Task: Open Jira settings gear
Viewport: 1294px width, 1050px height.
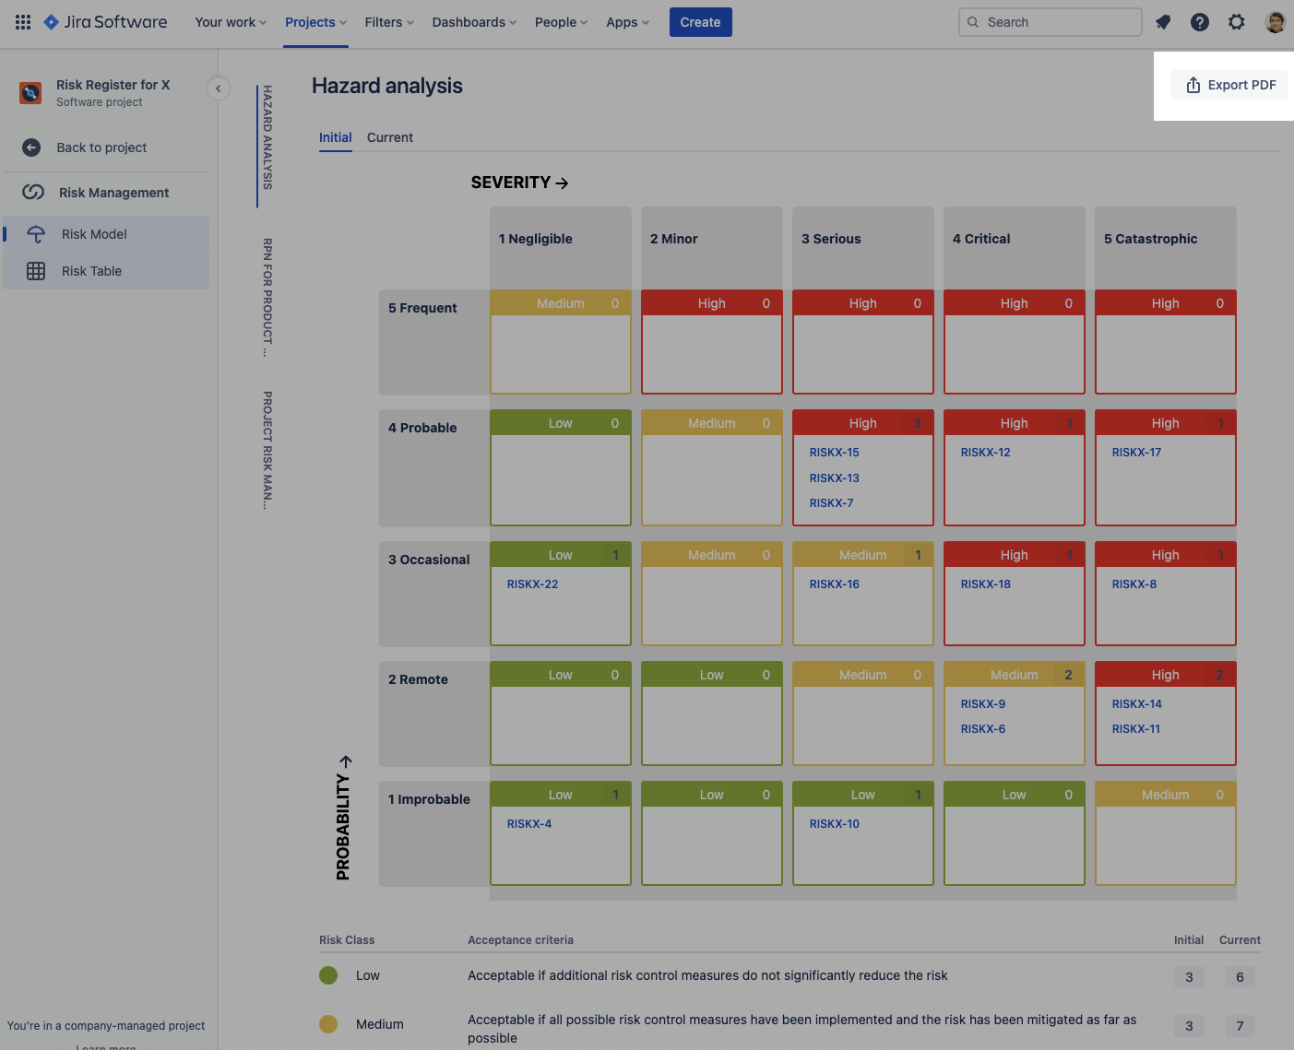Action: (1236, 21)
